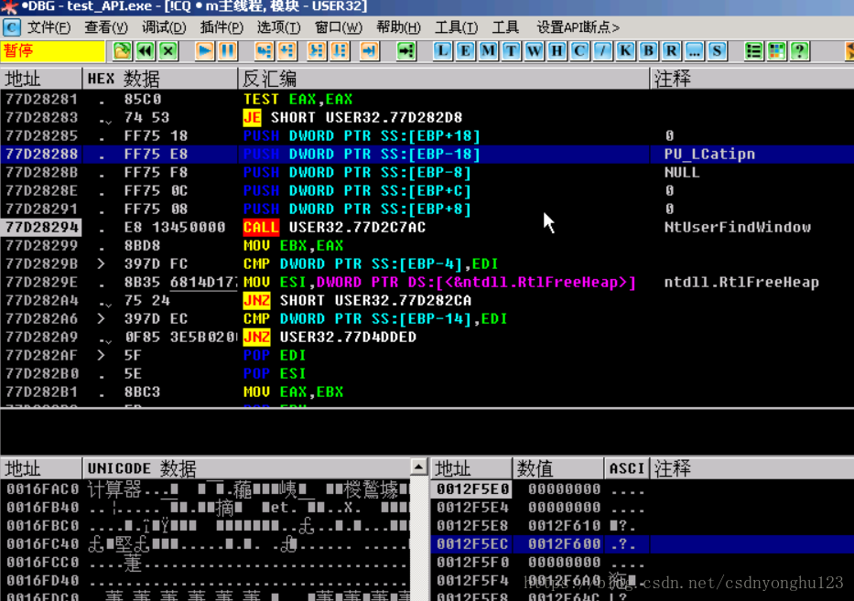Click the yellow 暂停 status field
Viewport: 854px width, 601px height.
[53, 51]
